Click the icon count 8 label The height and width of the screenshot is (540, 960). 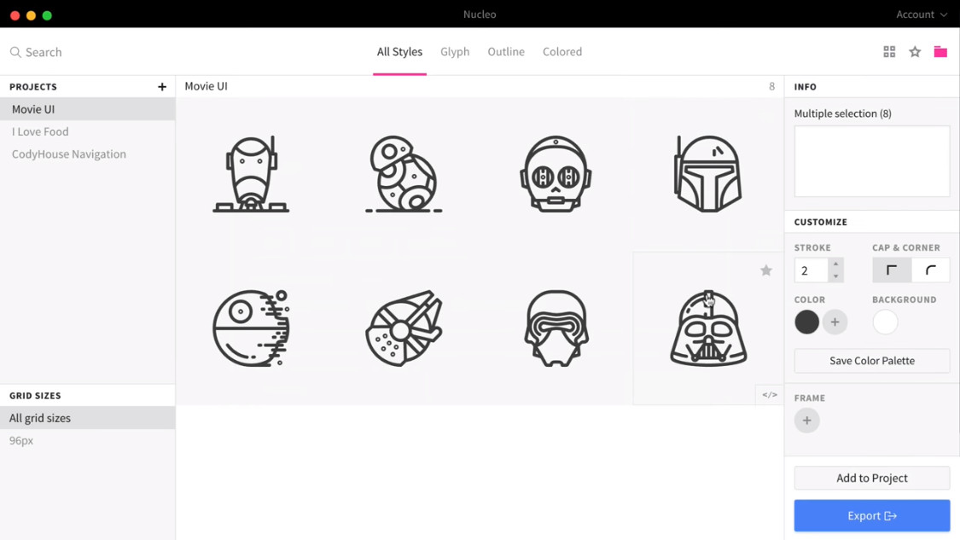[772, 86]
